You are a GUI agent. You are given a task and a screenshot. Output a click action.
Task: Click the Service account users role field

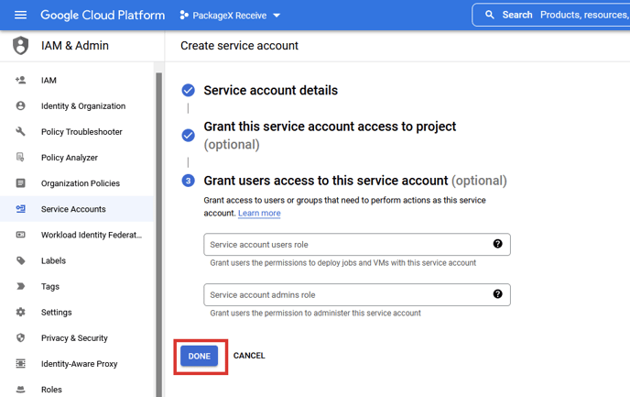348,245
